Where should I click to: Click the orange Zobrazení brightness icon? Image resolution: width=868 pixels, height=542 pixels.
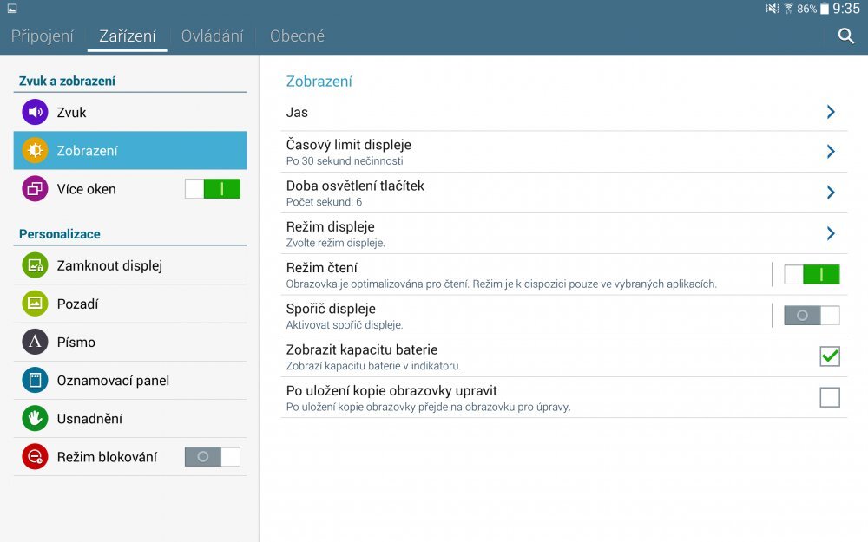click(x=35, y=151)
